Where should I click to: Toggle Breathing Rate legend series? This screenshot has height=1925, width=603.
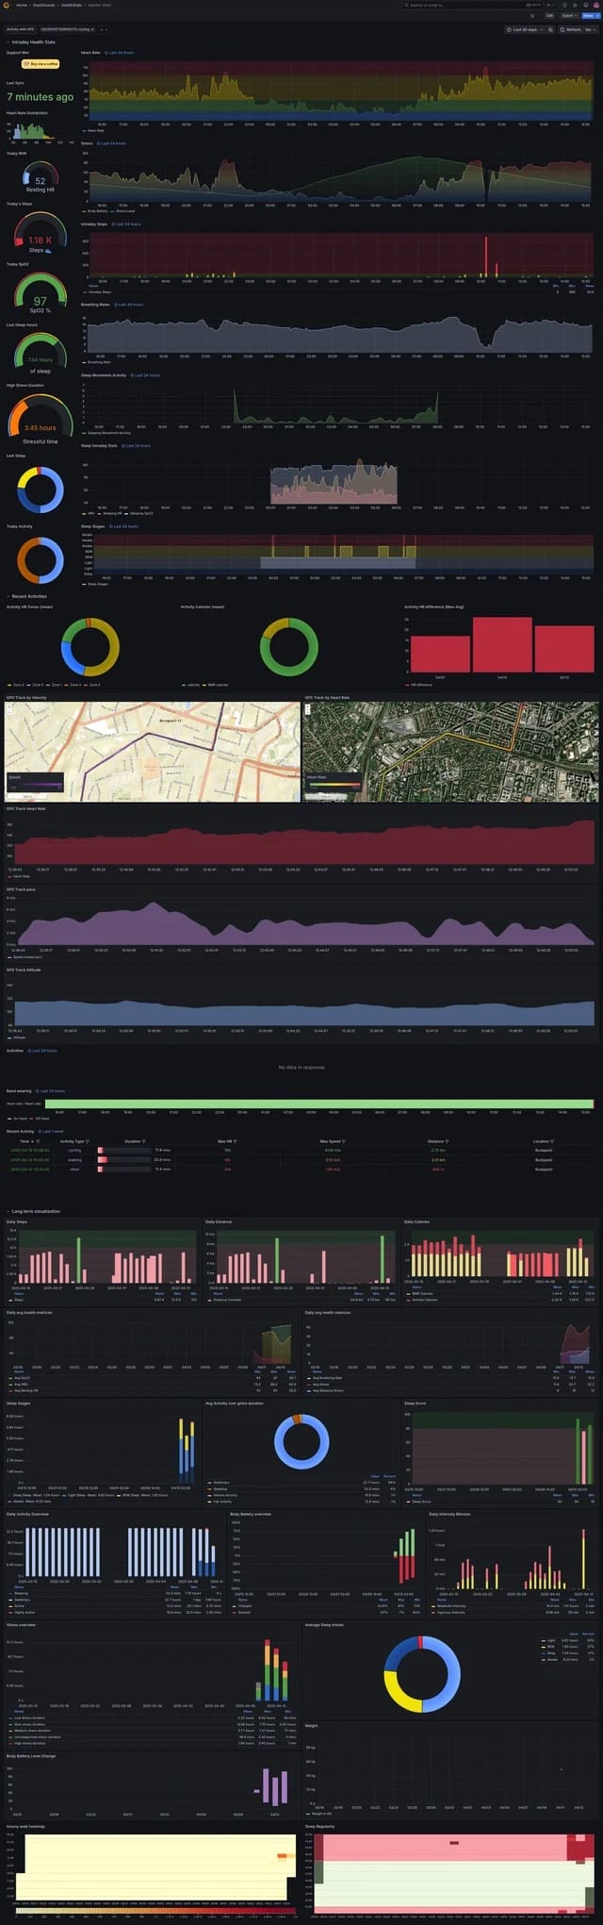point(98,361)
